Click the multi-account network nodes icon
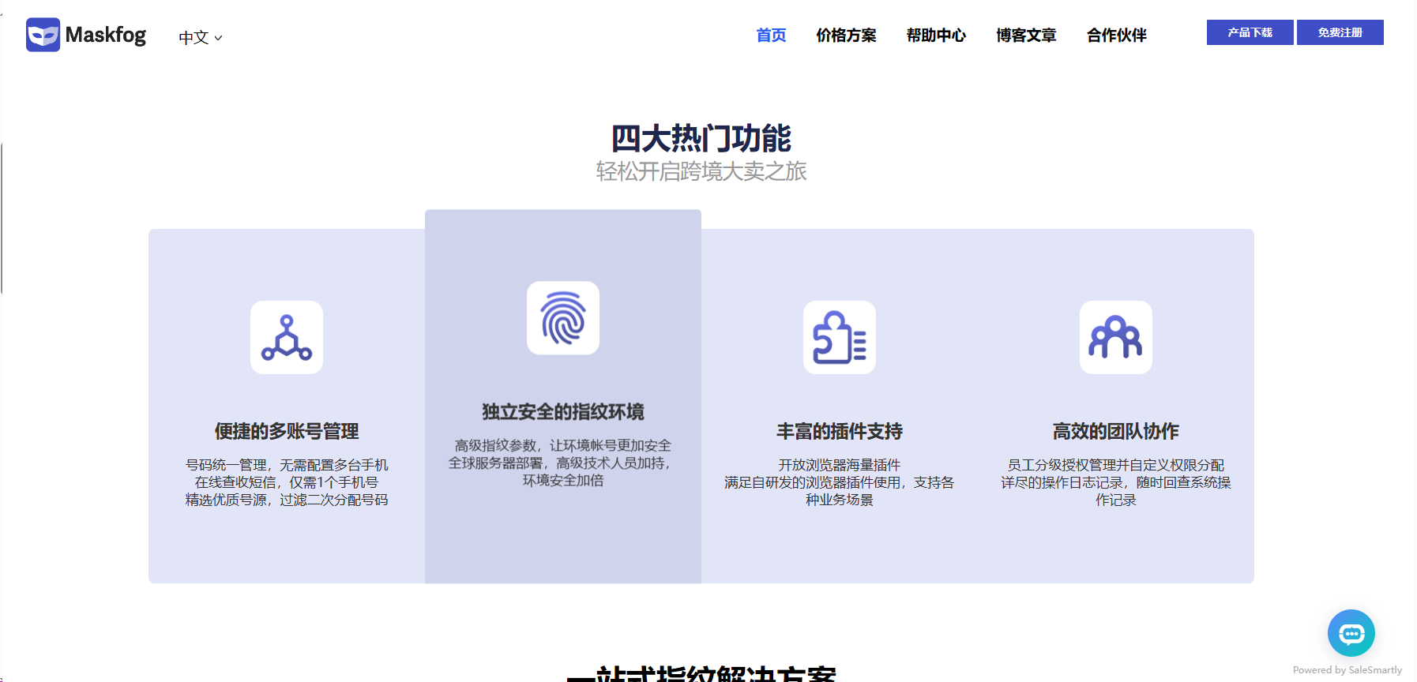This screenshot has height=682, width=1417. point(287,337)
